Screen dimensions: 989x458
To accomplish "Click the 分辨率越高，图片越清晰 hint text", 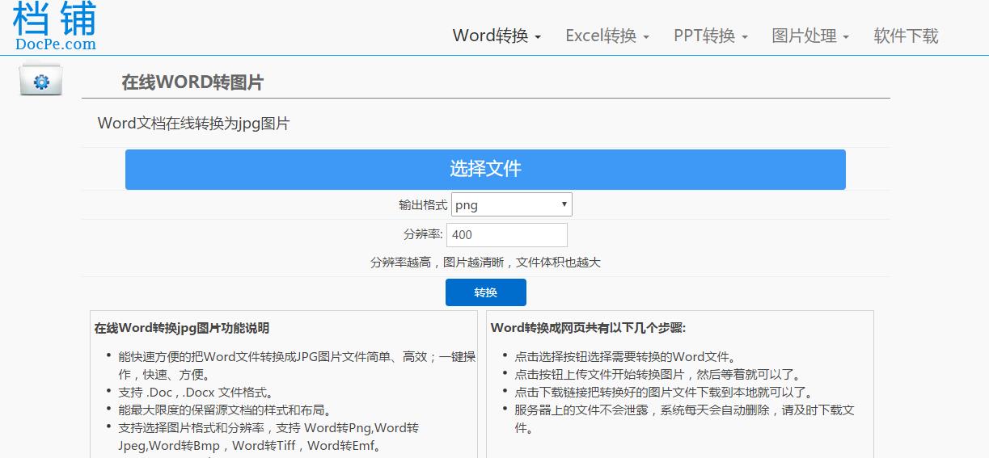I will pos(485,263).
